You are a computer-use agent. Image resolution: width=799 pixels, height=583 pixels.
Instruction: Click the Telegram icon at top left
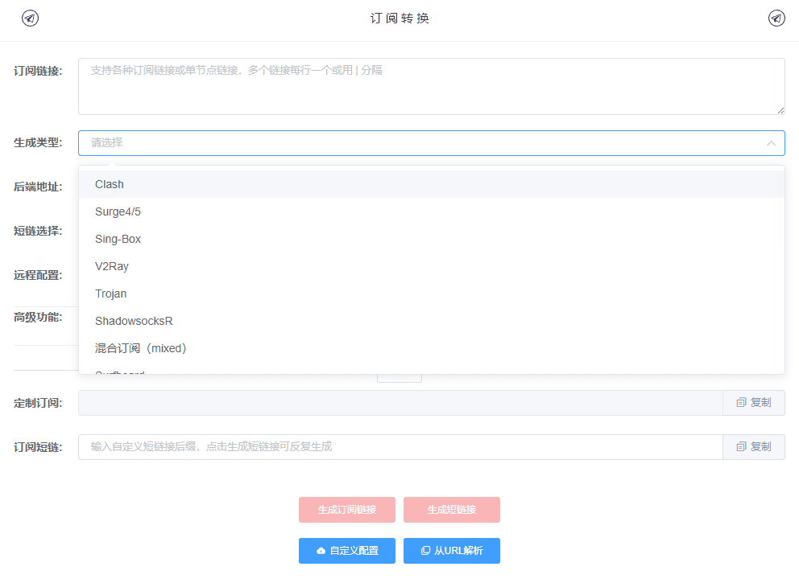(x=30, y=18)
